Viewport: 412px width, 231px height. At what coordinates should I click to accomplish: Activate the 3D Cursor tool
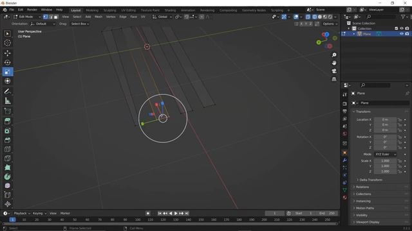[7, 43]
